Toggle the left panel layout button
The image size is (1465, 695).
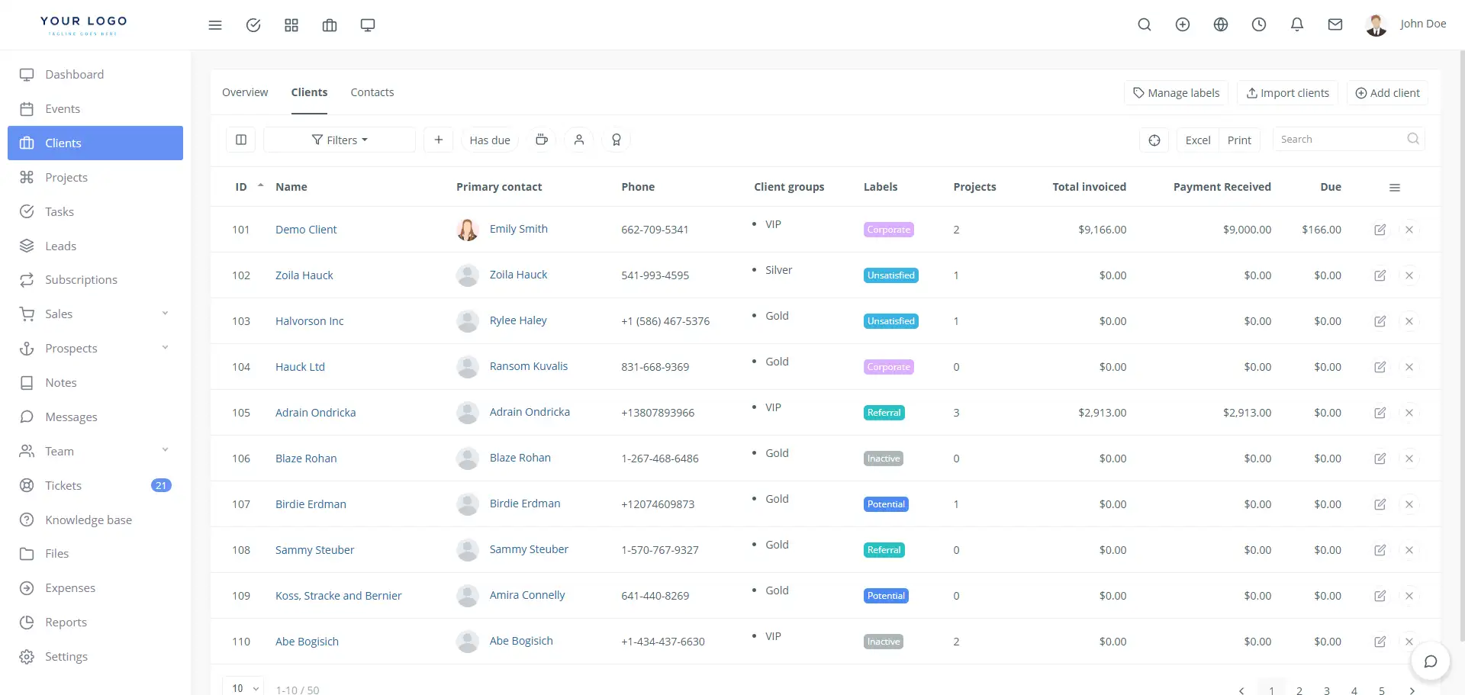pos(241,140)
